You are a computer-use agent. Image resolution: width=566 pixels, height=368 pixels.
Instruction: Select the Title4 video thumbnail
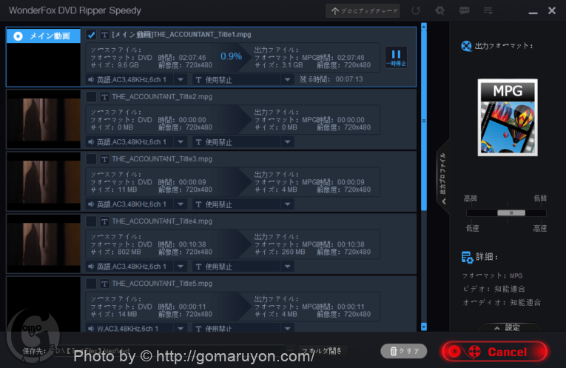pyautogui.click(x=44, y=244)
